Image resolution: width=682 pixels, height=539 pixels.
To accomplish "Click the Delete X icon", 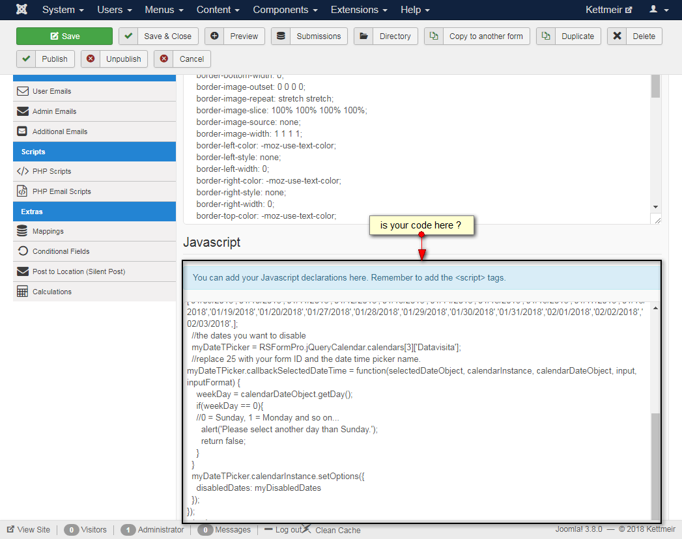I will [618, 36].
